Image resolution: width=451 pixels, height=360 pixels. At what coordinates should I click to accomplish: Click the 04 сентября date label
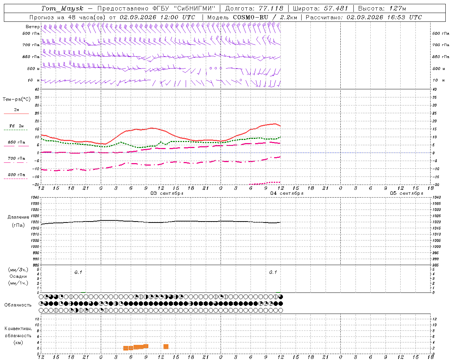(287, 193)
